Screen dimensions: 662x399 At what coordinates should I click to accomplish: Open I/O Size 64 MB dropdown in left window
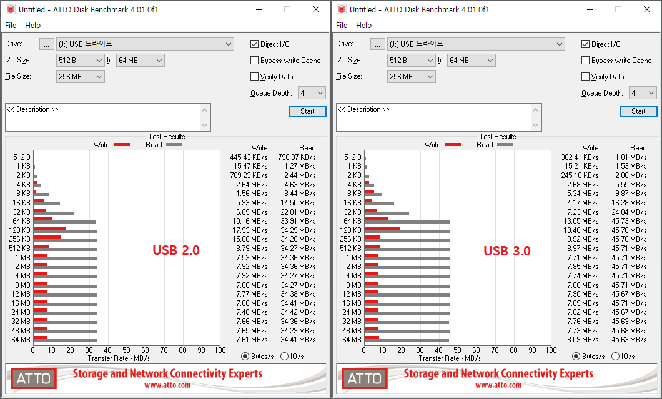coord(140,61)
